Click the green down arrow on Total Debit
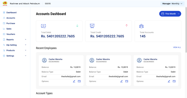Viewport: 187px width, 98px height. point(77,26)
